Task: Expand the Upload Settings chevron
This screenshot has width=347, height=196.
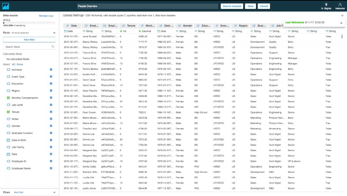Action: [x=342, y=15]
